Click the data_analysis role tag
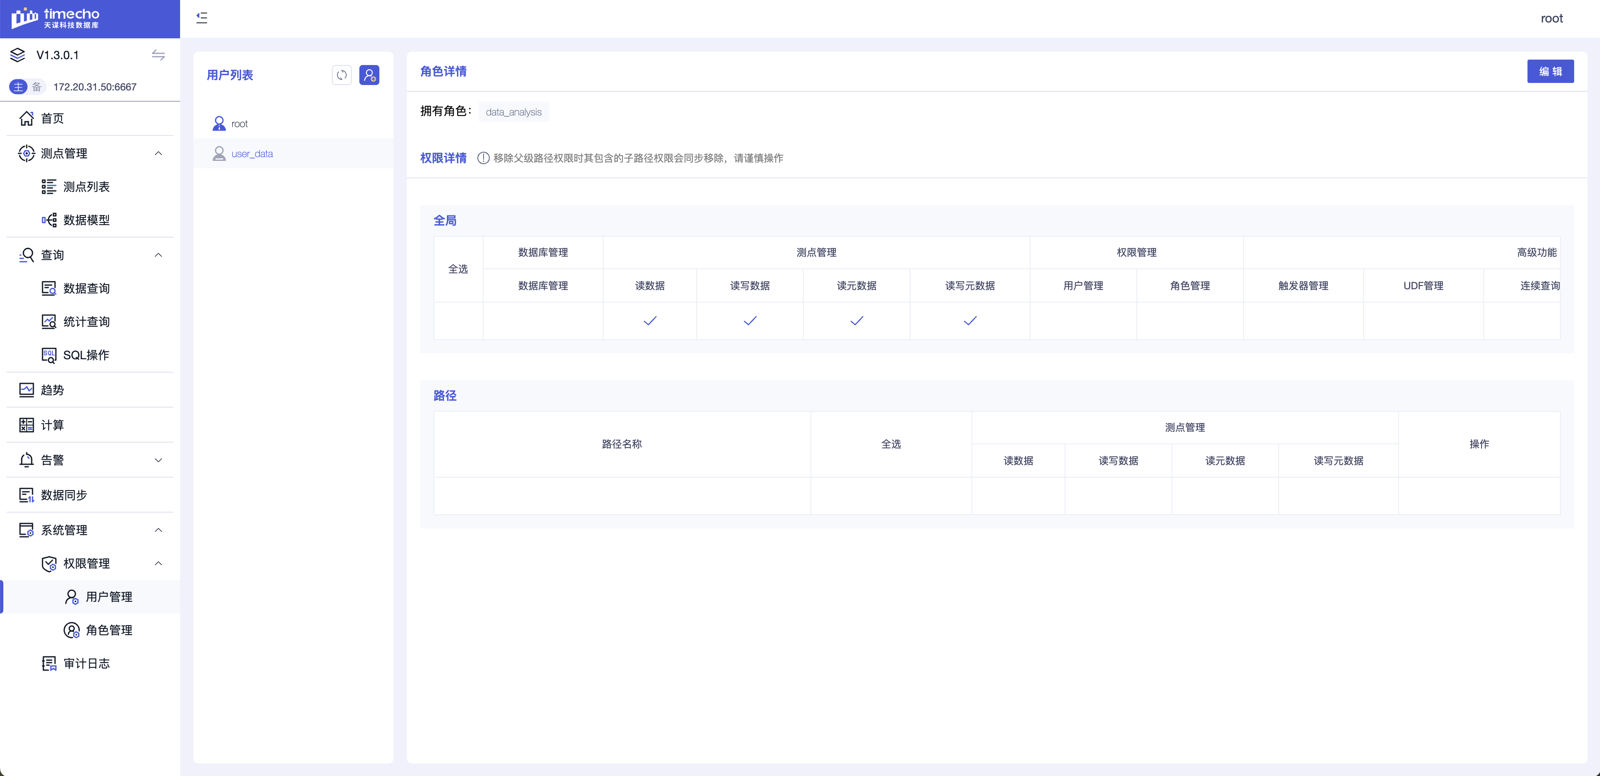Viewport: 1600px width, 776px height. point(514,112)
